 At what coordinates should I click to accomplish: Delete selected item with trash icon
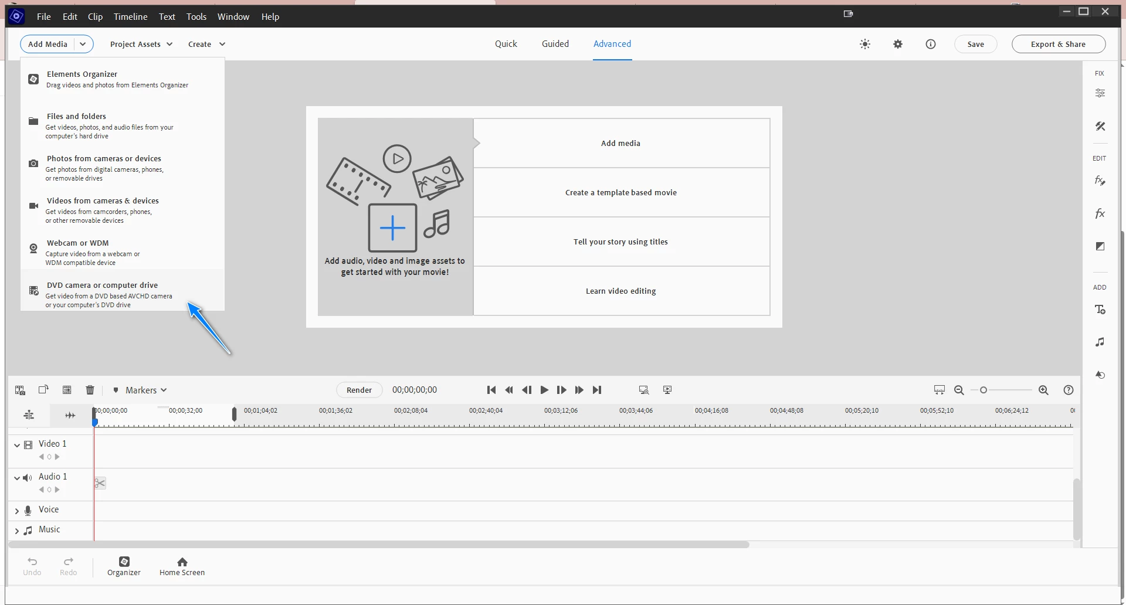click(x=90, y=390)
